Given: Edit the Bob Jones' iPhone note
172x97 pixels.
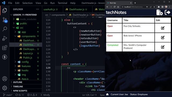Looking at the screenshot, I should click(x=163, y=37).
